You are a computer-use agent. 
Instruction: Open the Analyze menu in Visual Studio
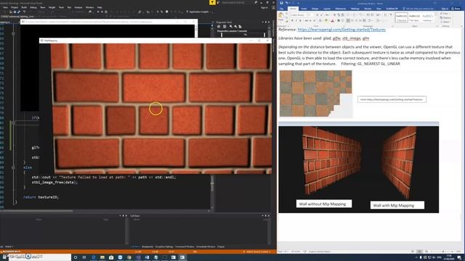(x=78, y=7)
